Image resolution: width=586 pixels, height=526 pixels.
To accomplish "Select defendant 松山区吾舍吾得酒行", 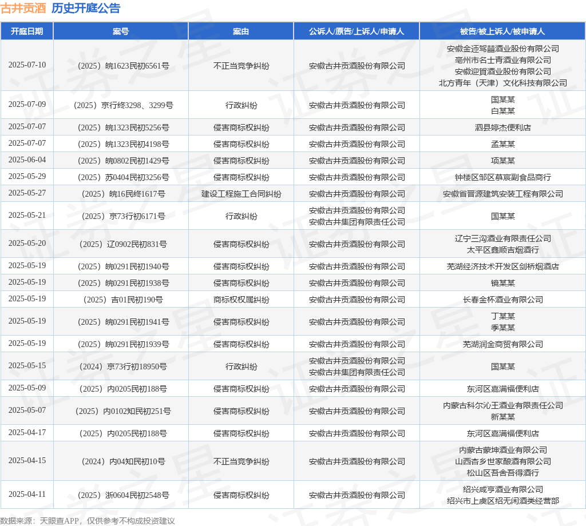I will pos(503,473).
